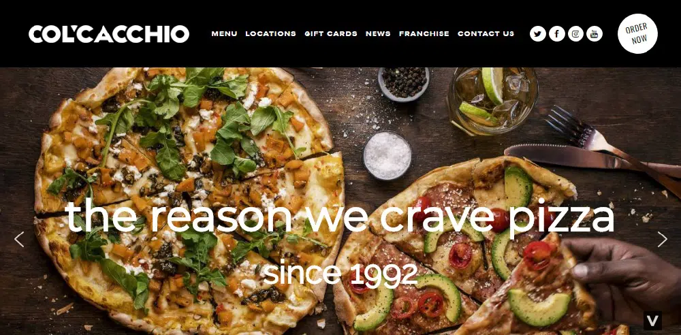
Task: Open Contact Us in navigation
Action: [x=486, y=33]
